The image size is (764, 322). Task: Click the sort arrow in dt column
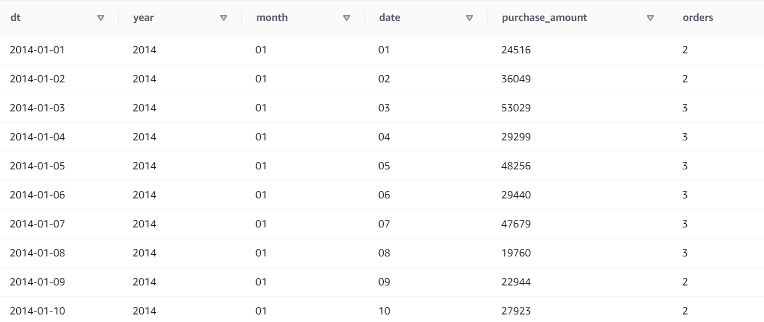101,18
